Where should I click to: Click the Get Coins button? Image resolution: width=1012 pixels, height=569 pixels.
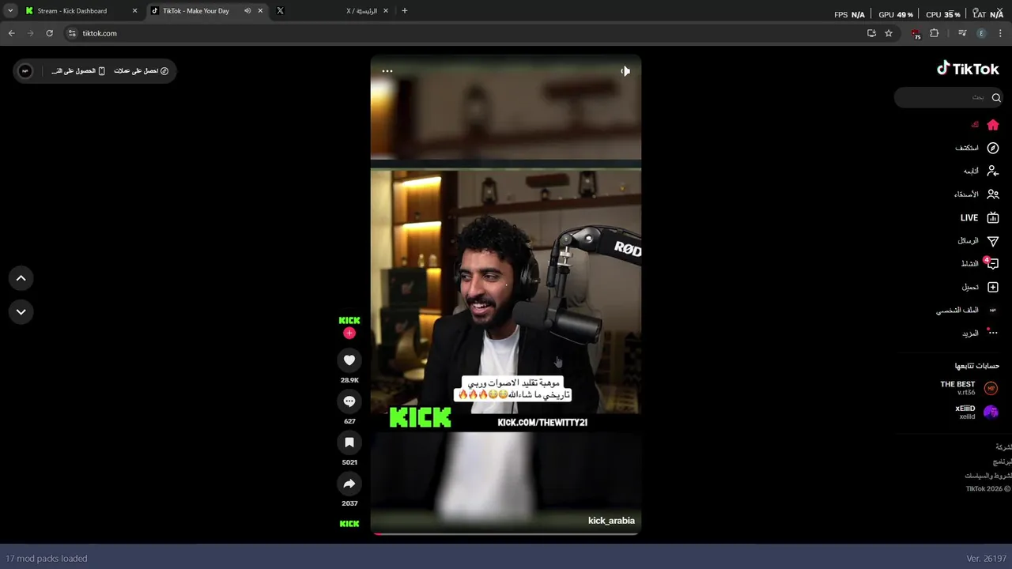141,71
